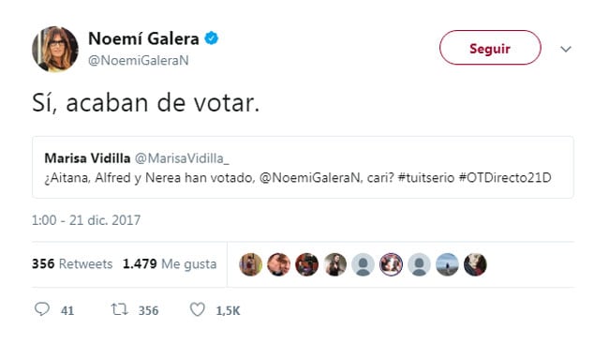Open the first liker avatar

click(250, 264)
